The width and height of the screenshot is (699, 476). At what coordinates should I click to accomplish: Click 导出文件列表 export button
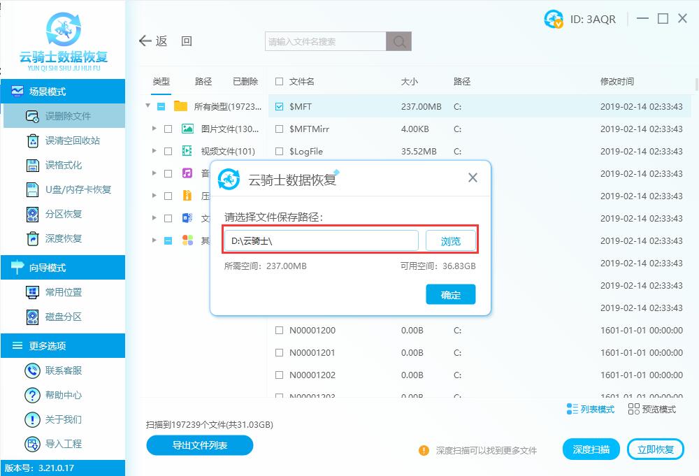[x=200, y=445]
